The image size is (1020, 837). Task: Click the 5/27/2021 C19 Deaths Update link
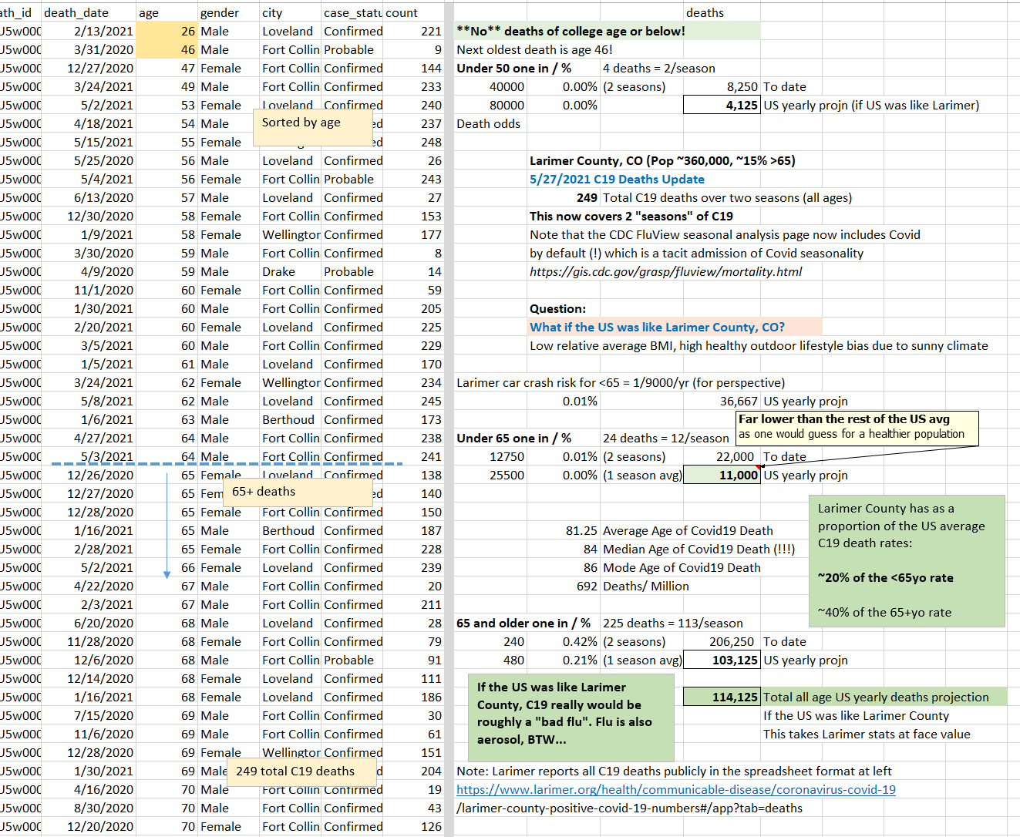(x=617, y=179)
